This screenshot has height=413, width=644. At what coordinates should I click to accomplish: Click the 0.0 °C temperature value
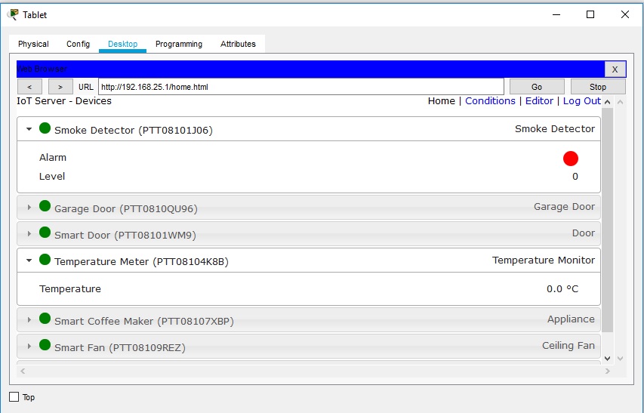[x=562, y=289]
